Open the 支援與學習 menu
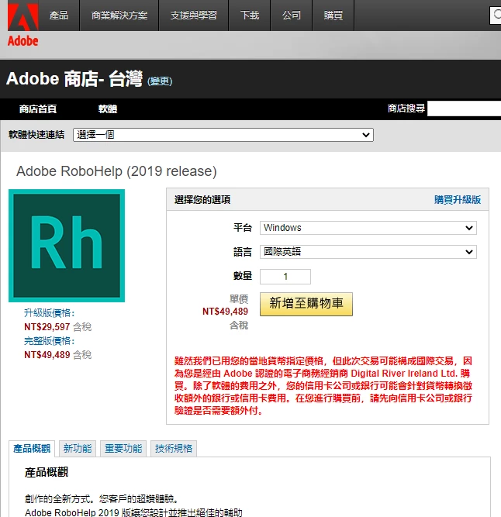 pyautogui.click(x=194, y=16)
